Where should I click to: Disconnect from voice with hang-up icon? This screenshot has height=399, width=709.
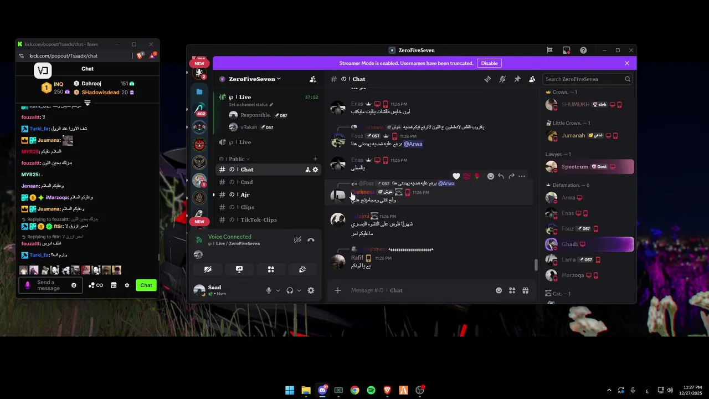311,240
